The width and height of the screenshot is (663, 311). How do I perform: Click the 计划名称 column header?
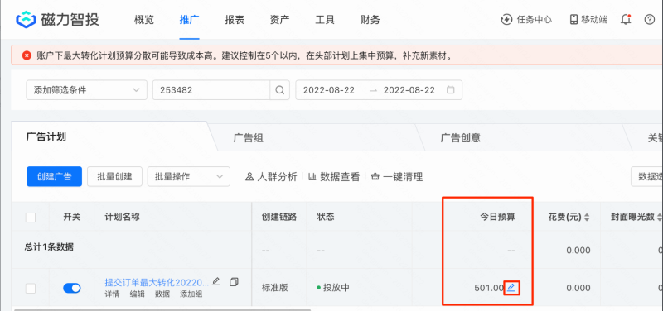pos(122,218)
